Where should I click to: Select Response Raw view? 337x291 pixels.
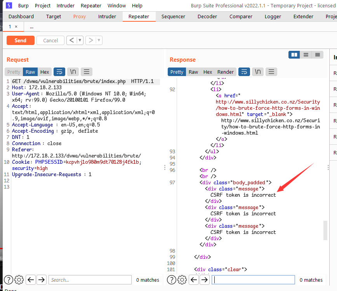[193, 72]
